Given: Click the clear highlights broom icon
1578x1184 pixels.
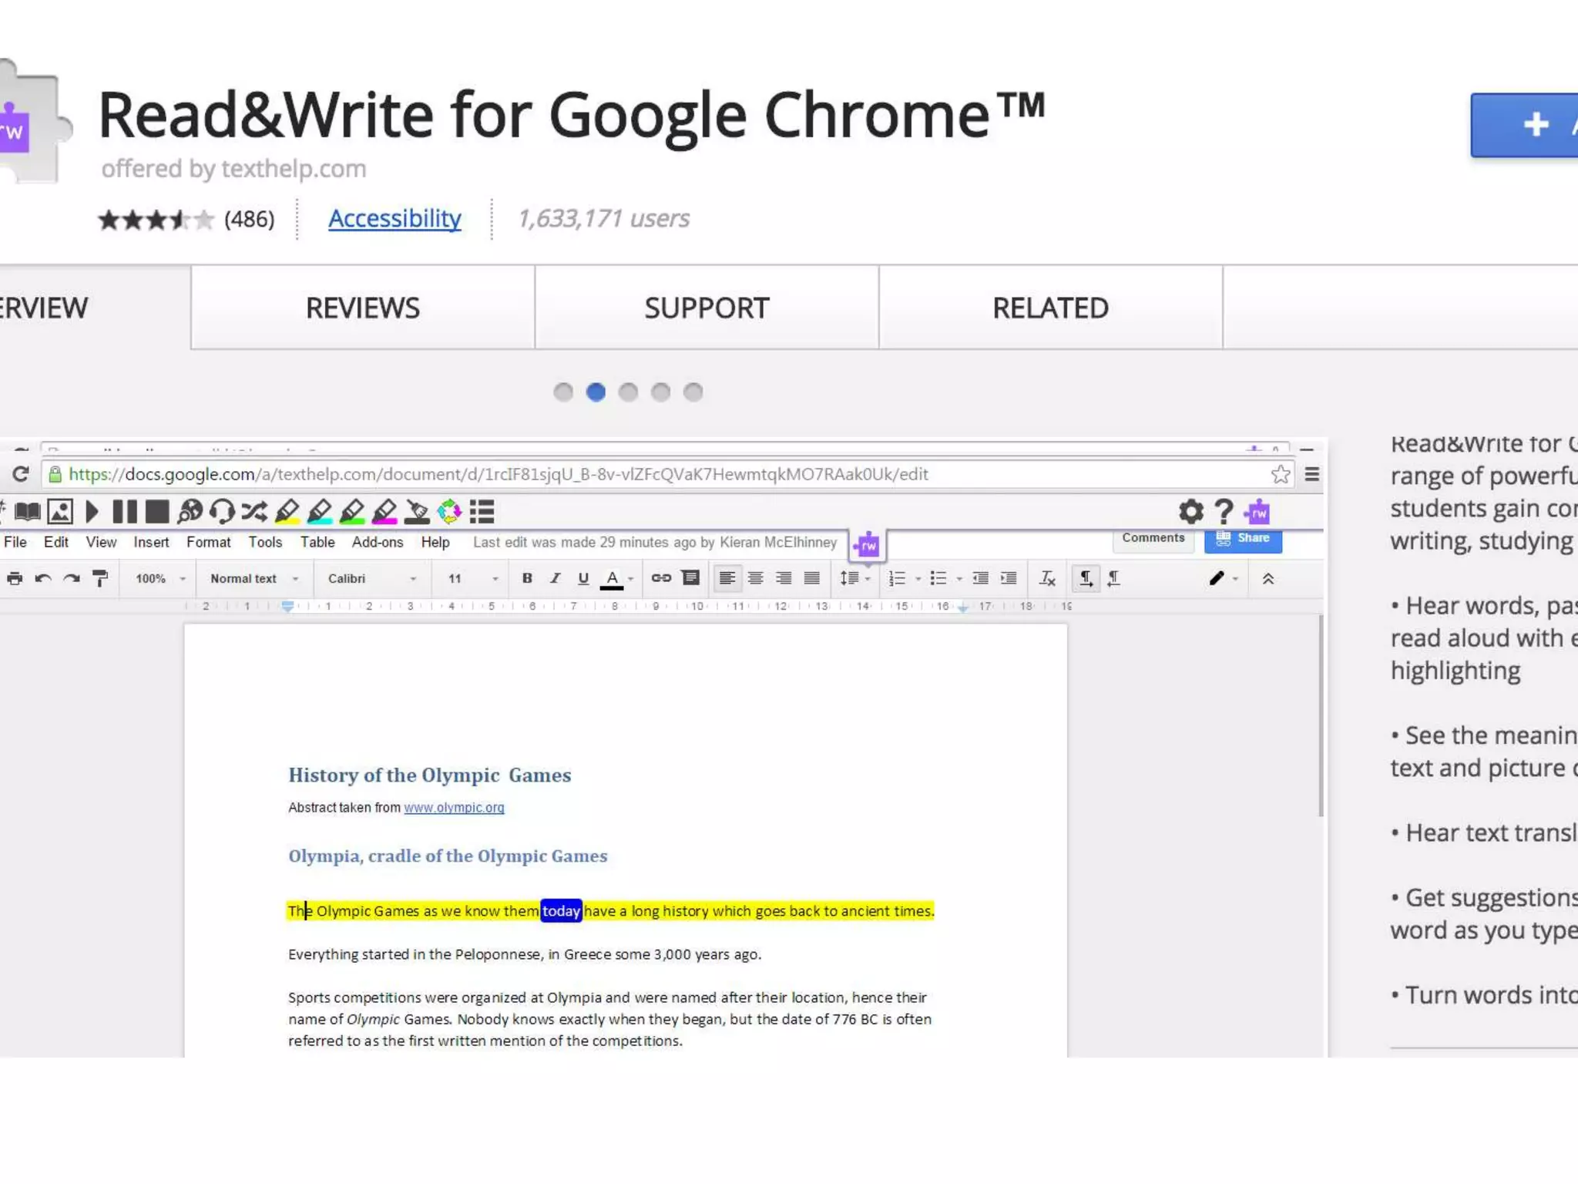Looking at the screenshot, I should pos(417,512).
